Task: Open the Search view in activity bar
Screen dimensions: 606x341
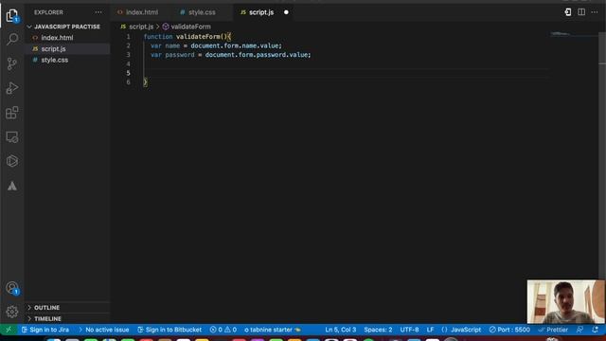Action: (x=12, y=39)
